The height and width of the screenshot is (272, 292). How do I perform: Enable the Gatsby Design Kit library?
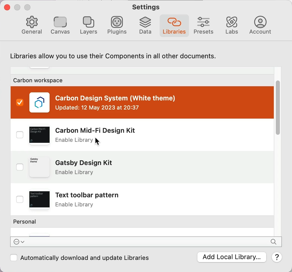click(x=20, y=167)
